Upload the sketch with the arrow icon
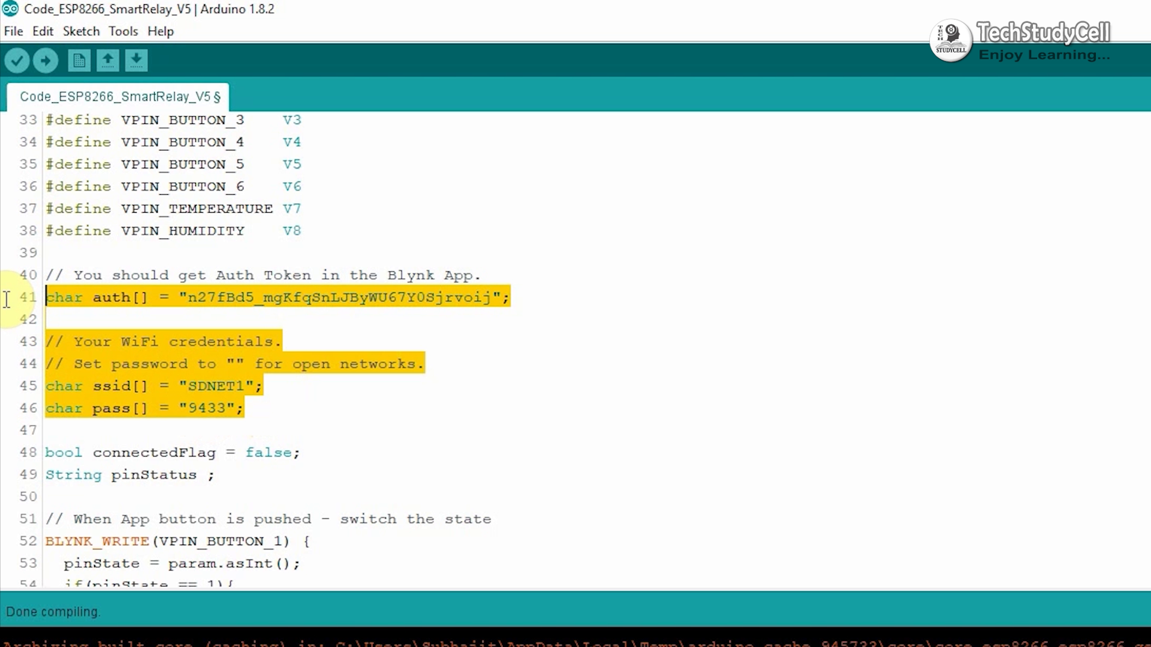 pos(46,60)
